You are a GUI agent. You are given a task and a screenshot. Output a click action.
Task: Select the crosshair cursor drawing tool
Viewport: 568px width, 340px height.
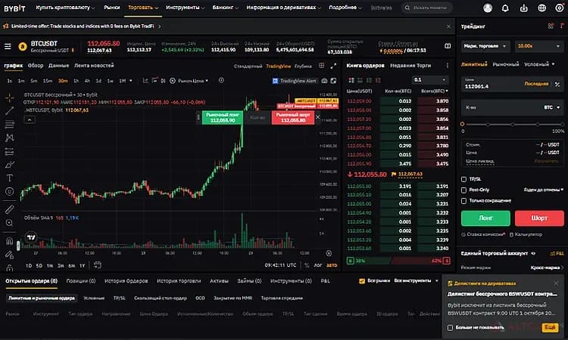point(10,97)
